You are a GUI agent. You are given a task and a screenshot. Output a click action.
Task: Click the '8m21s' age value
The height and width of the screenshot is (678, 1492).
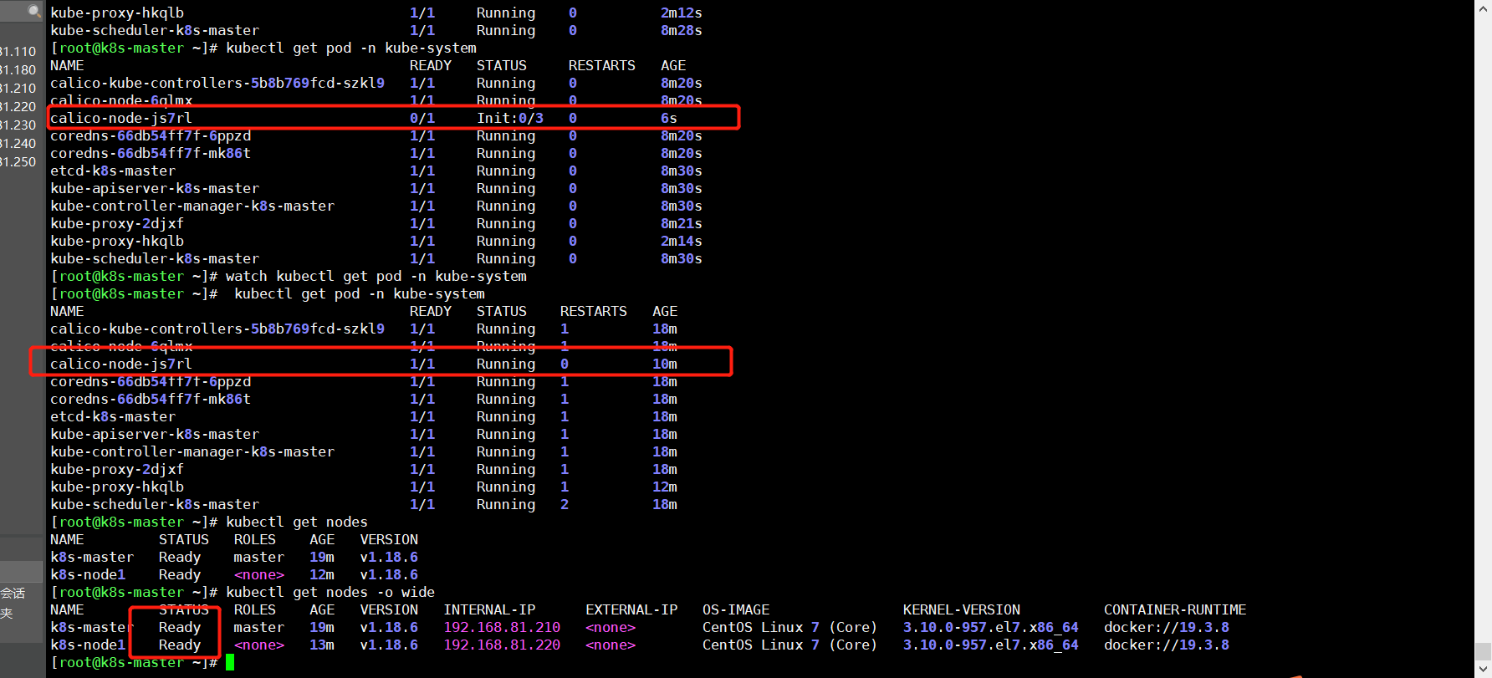[682, 223]
